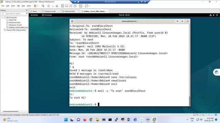Pause the virtual machine with the toolbar button
The height and width of the screenshot is (123, 220).
pyautogui.click(x=35, y=6)
